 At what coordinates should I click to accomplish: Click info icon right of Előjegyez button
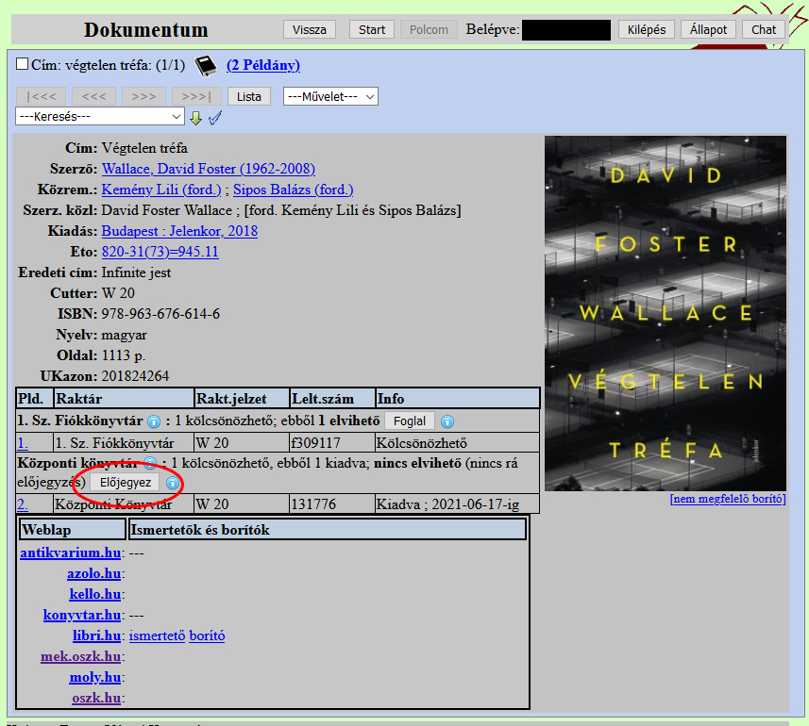click(x=173, y=483)
